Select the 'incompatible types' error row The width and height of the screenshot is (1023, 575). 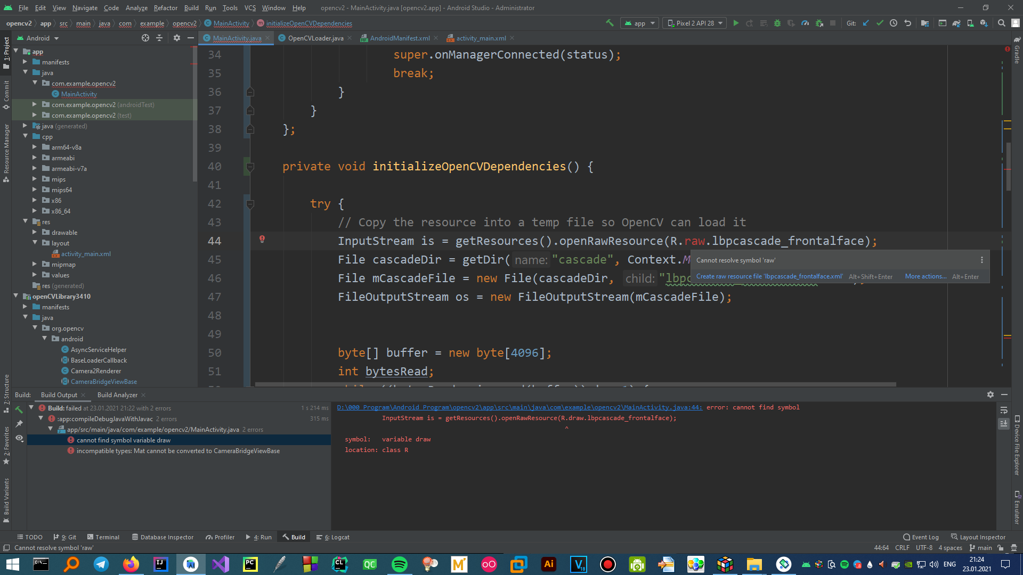(178, 450)
